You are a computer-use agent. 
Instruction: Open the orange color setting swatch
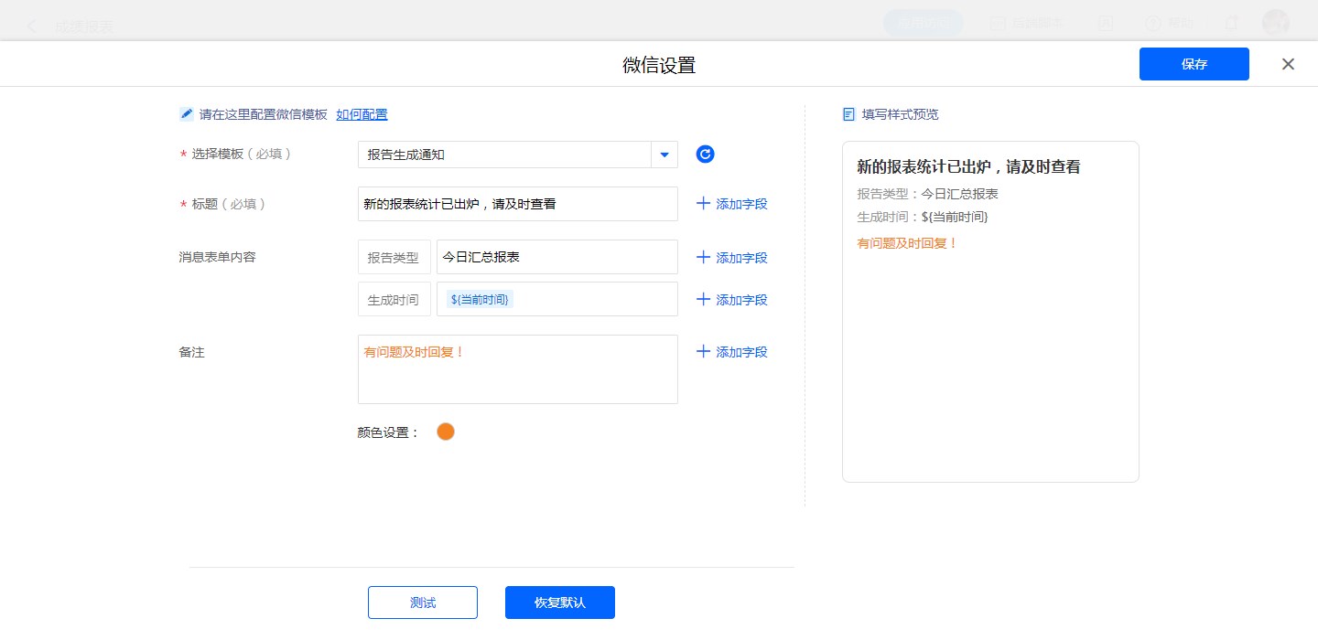(x=446, y=432)
